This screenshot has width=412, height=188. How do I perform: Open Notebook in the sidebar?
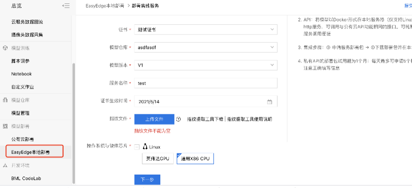pos(21,74)
